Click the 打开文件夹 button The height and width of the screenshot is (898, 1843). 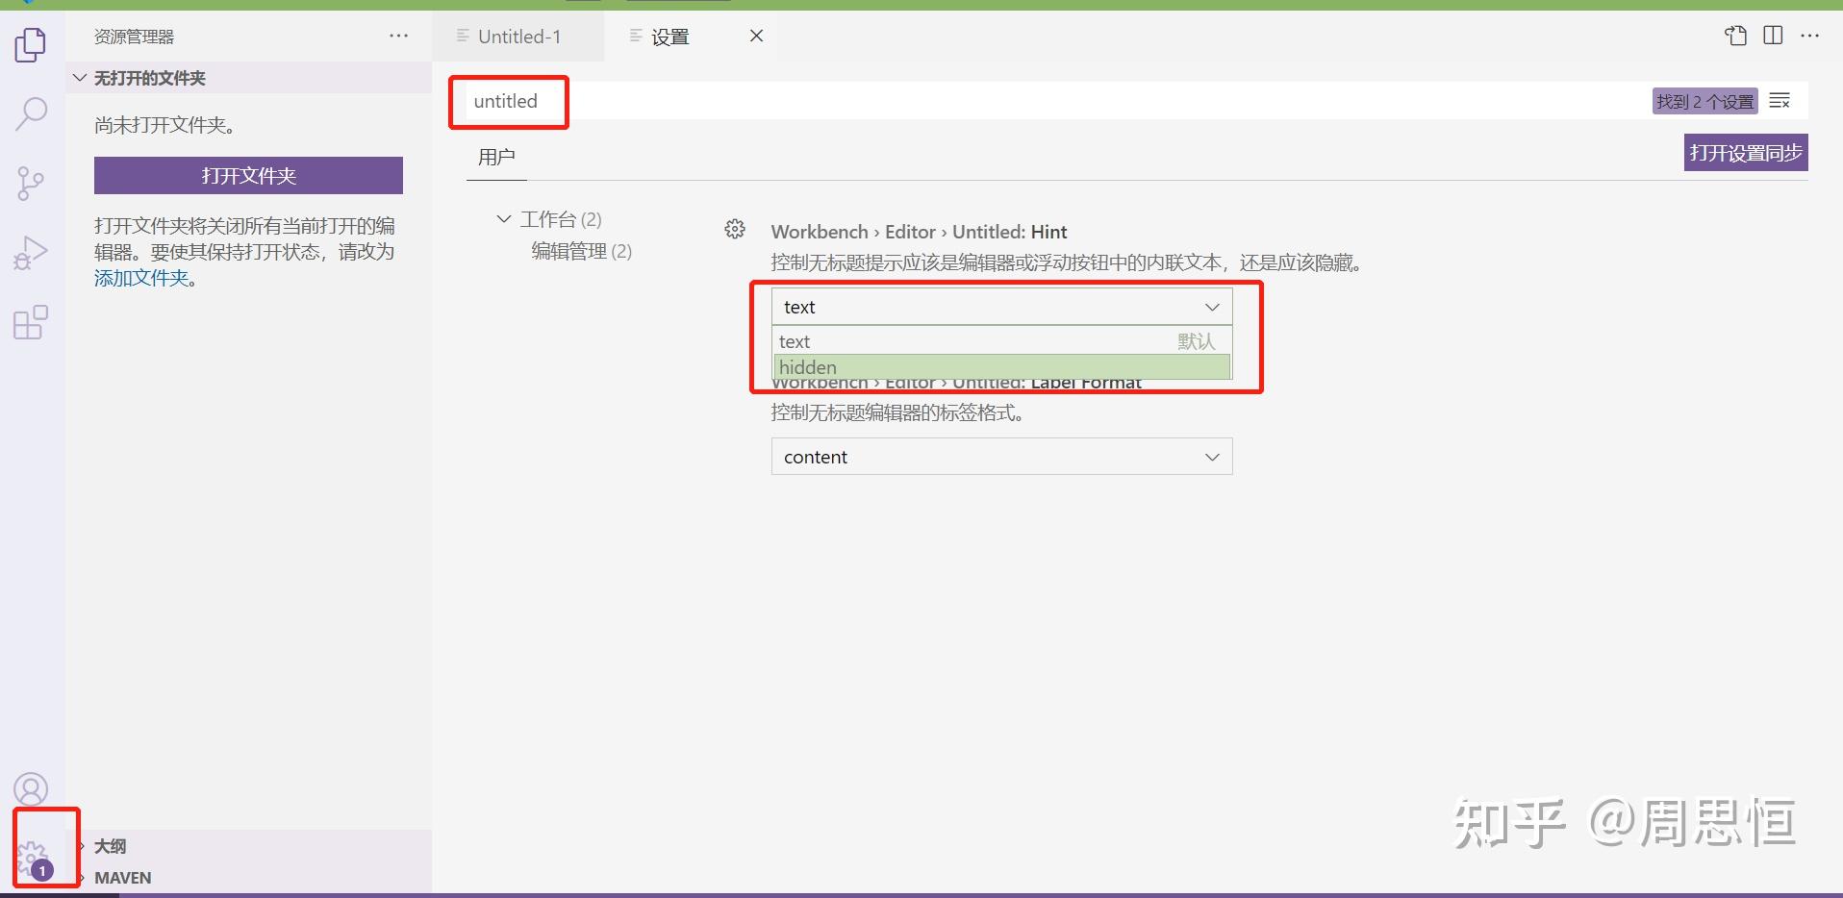pos(247,175)
